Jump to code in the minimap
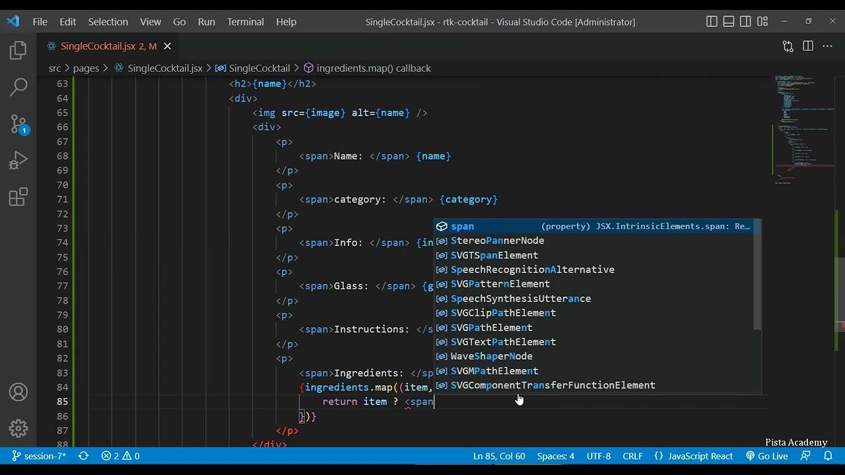 pos(804,129)
